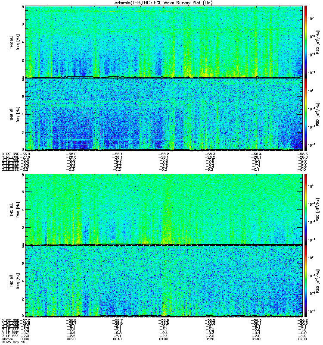
Task: Click the Artemis FGL Wave Survey Plot title
Action: click(164, 3)
